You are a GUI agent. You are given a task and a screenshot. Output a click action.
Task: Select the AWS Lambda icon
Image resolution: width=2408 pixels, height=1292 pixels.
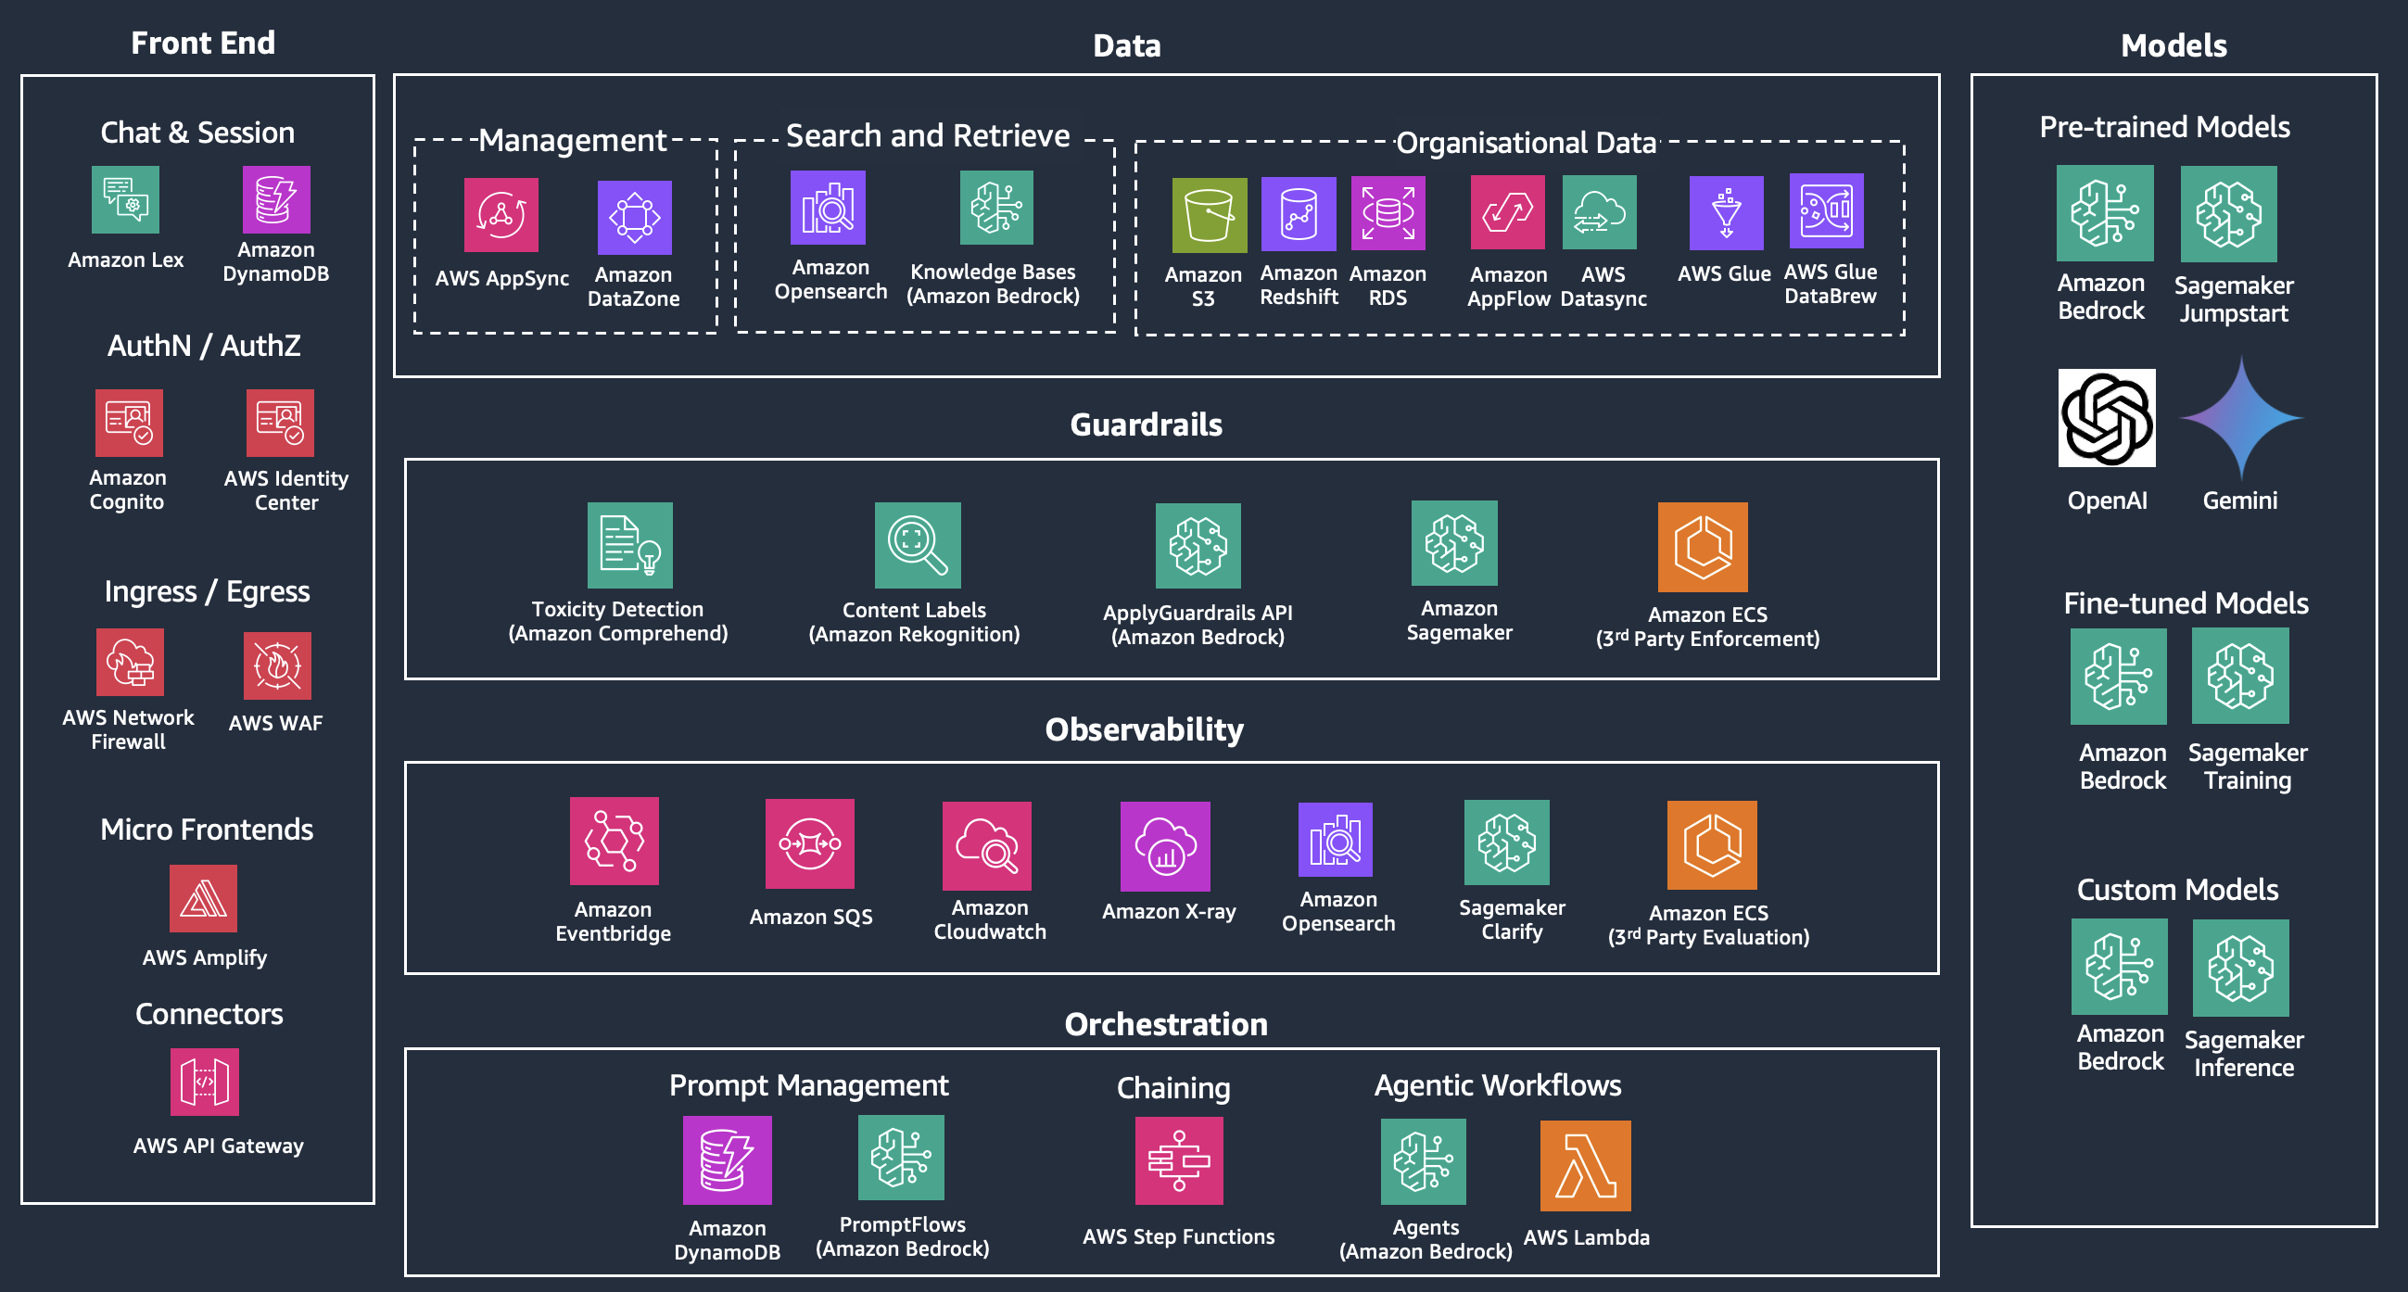(1585, 1165)
